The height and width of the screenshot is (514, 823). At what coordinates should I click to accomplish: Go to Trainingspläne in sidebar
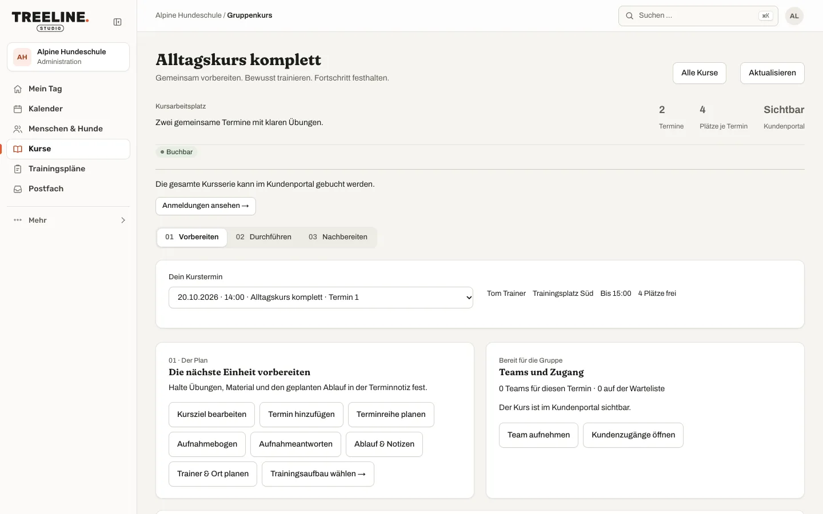(x=69, y=169)
